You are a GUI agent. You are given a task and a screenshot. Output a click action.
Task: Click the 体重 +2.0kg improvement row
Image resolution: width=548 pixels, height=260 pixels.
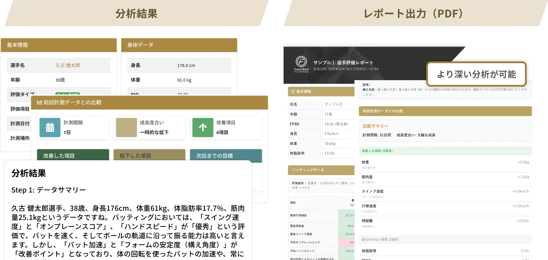pyautogui.click(x=445, y=164)
